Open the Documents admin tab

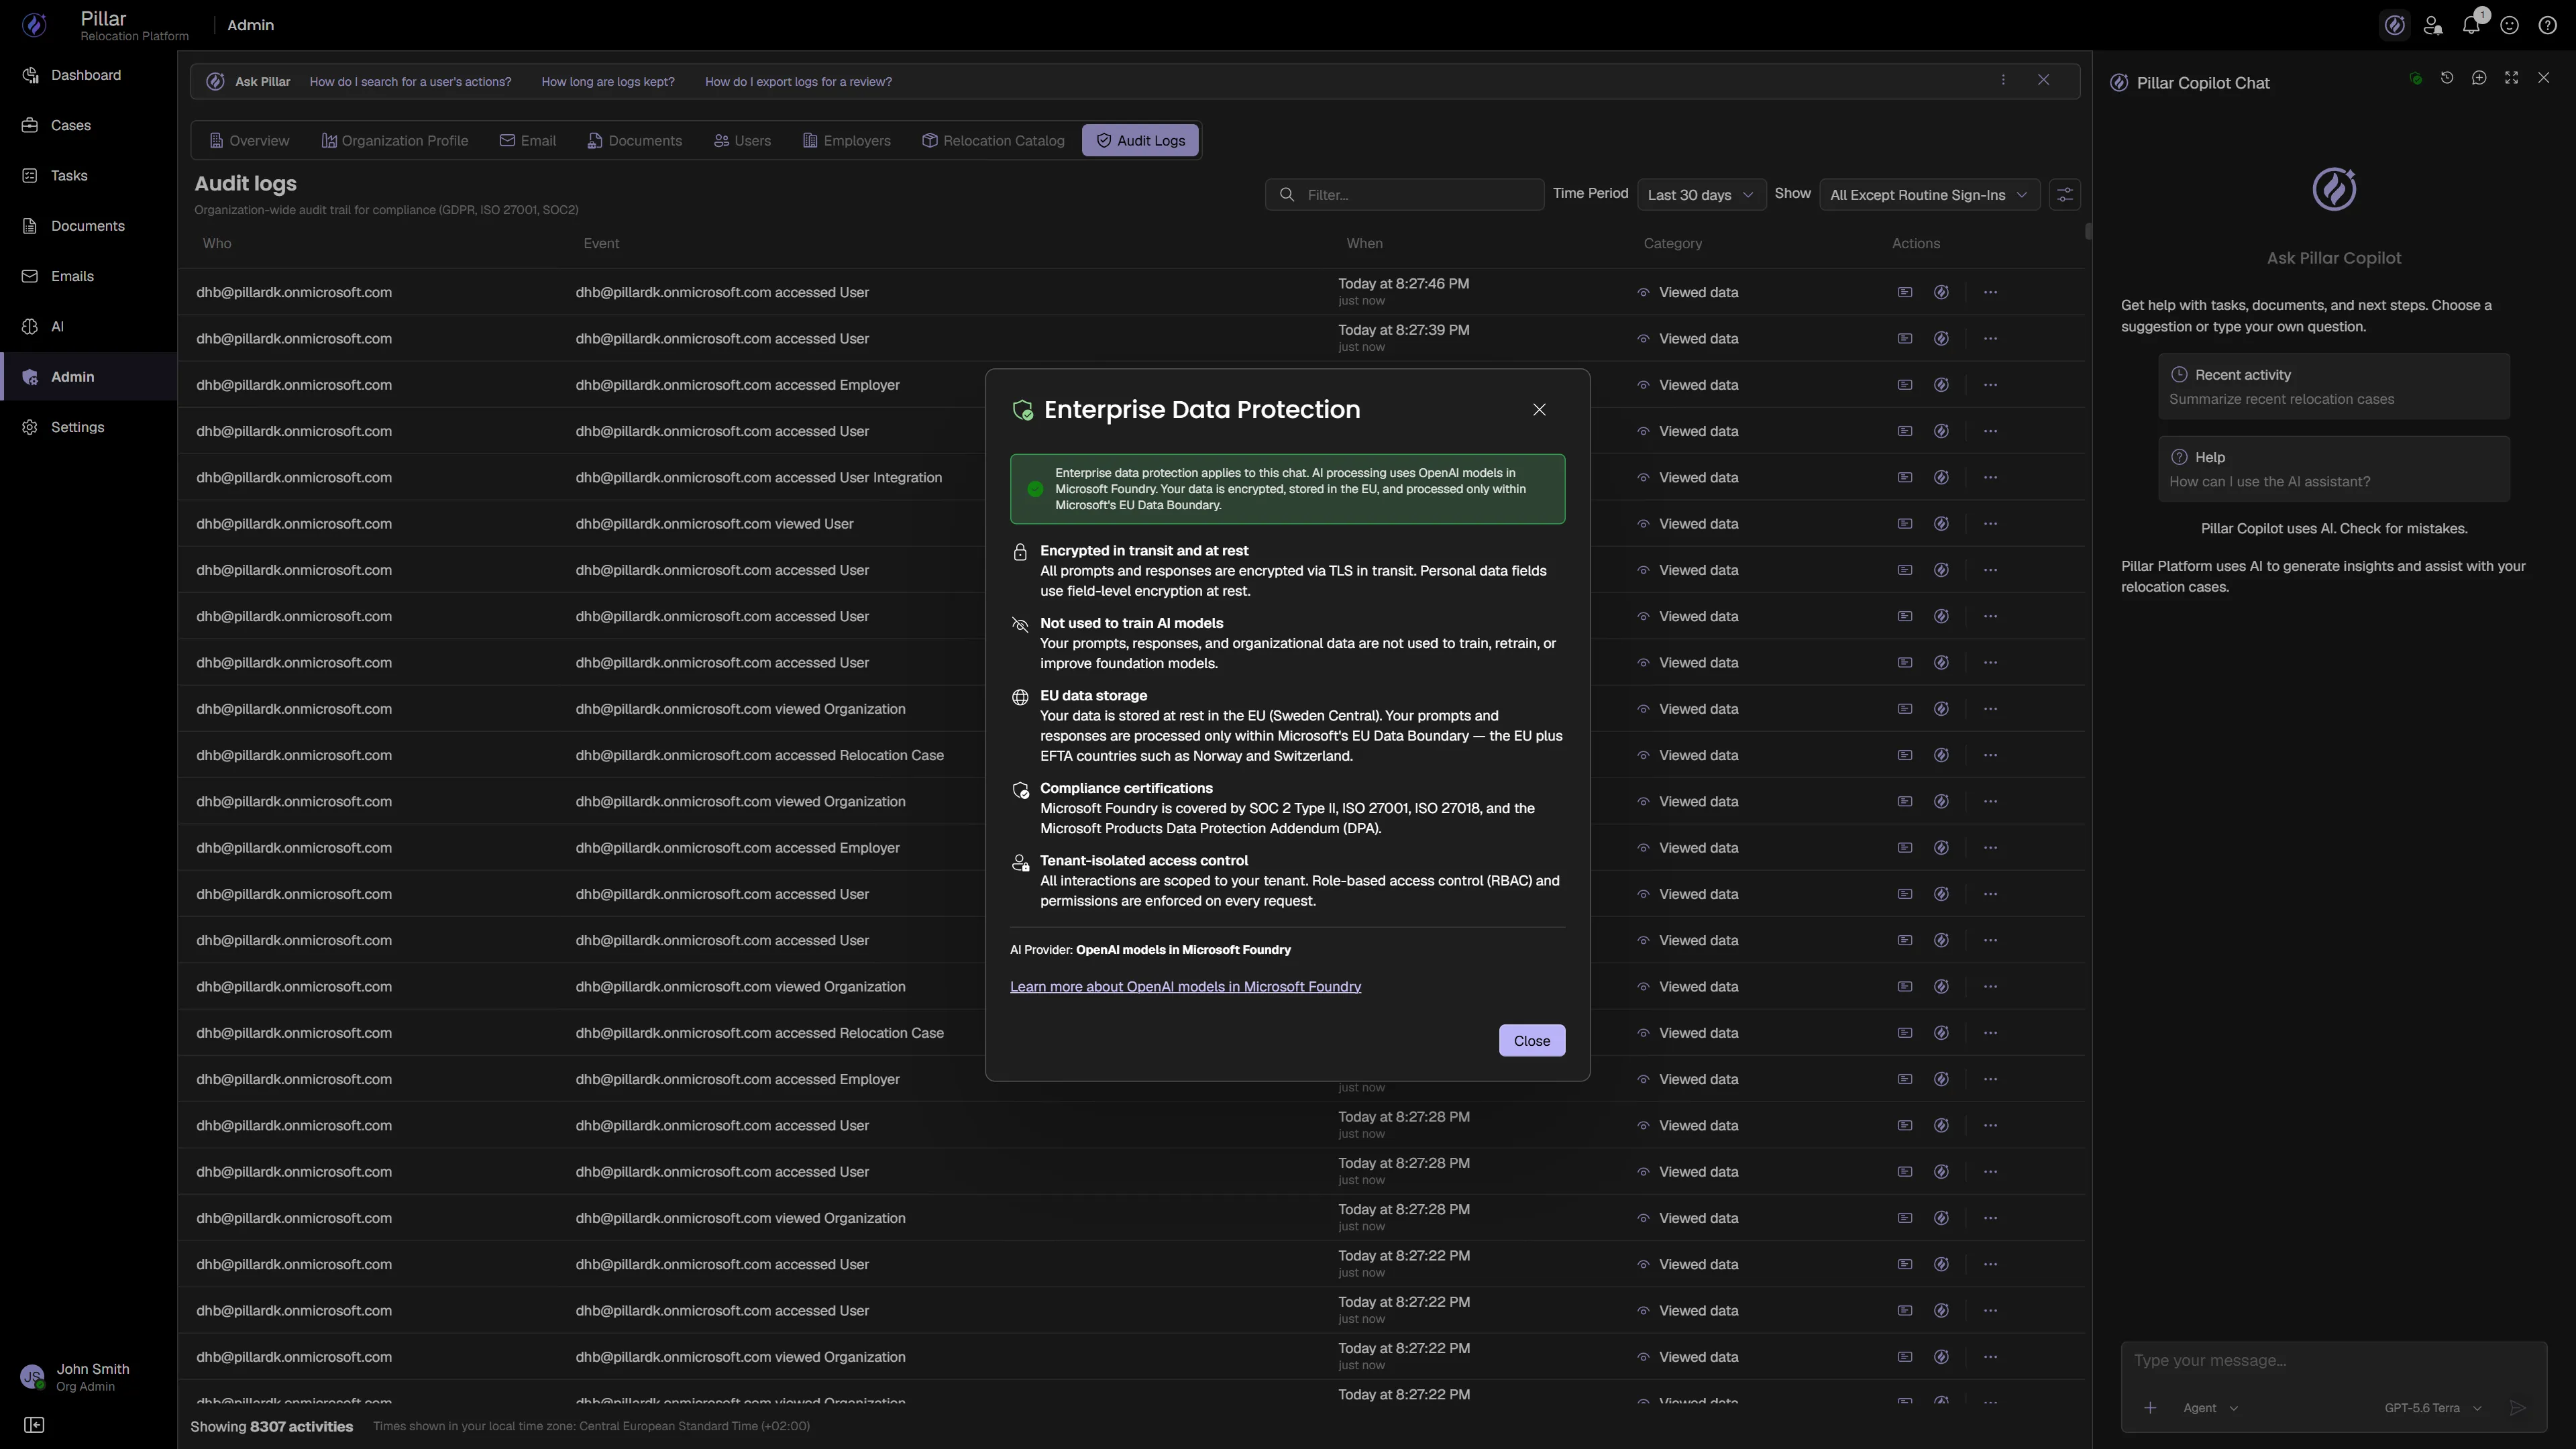[x=635, y=140]
